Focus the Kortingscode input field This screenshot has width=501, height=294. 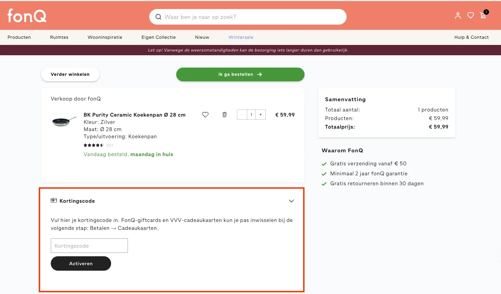pyautogui.click(x=89, y=246)
